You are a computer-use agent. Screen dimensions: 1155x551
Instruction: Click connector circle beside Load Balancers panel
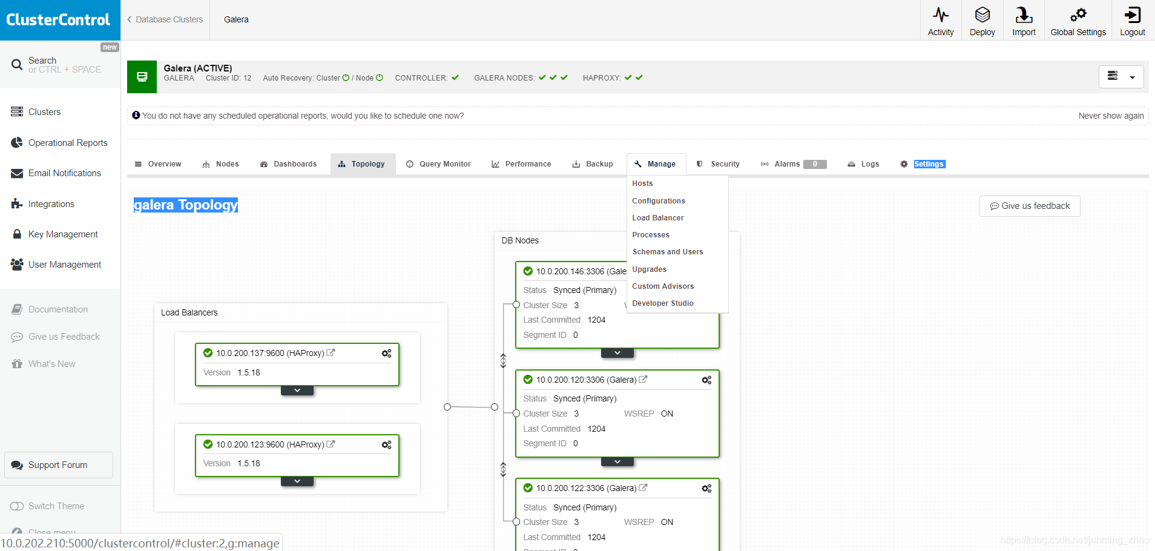(447, 407)
